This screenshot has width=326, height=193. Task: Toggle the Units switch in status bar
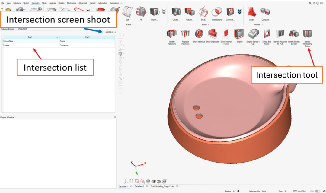point(318,191)
